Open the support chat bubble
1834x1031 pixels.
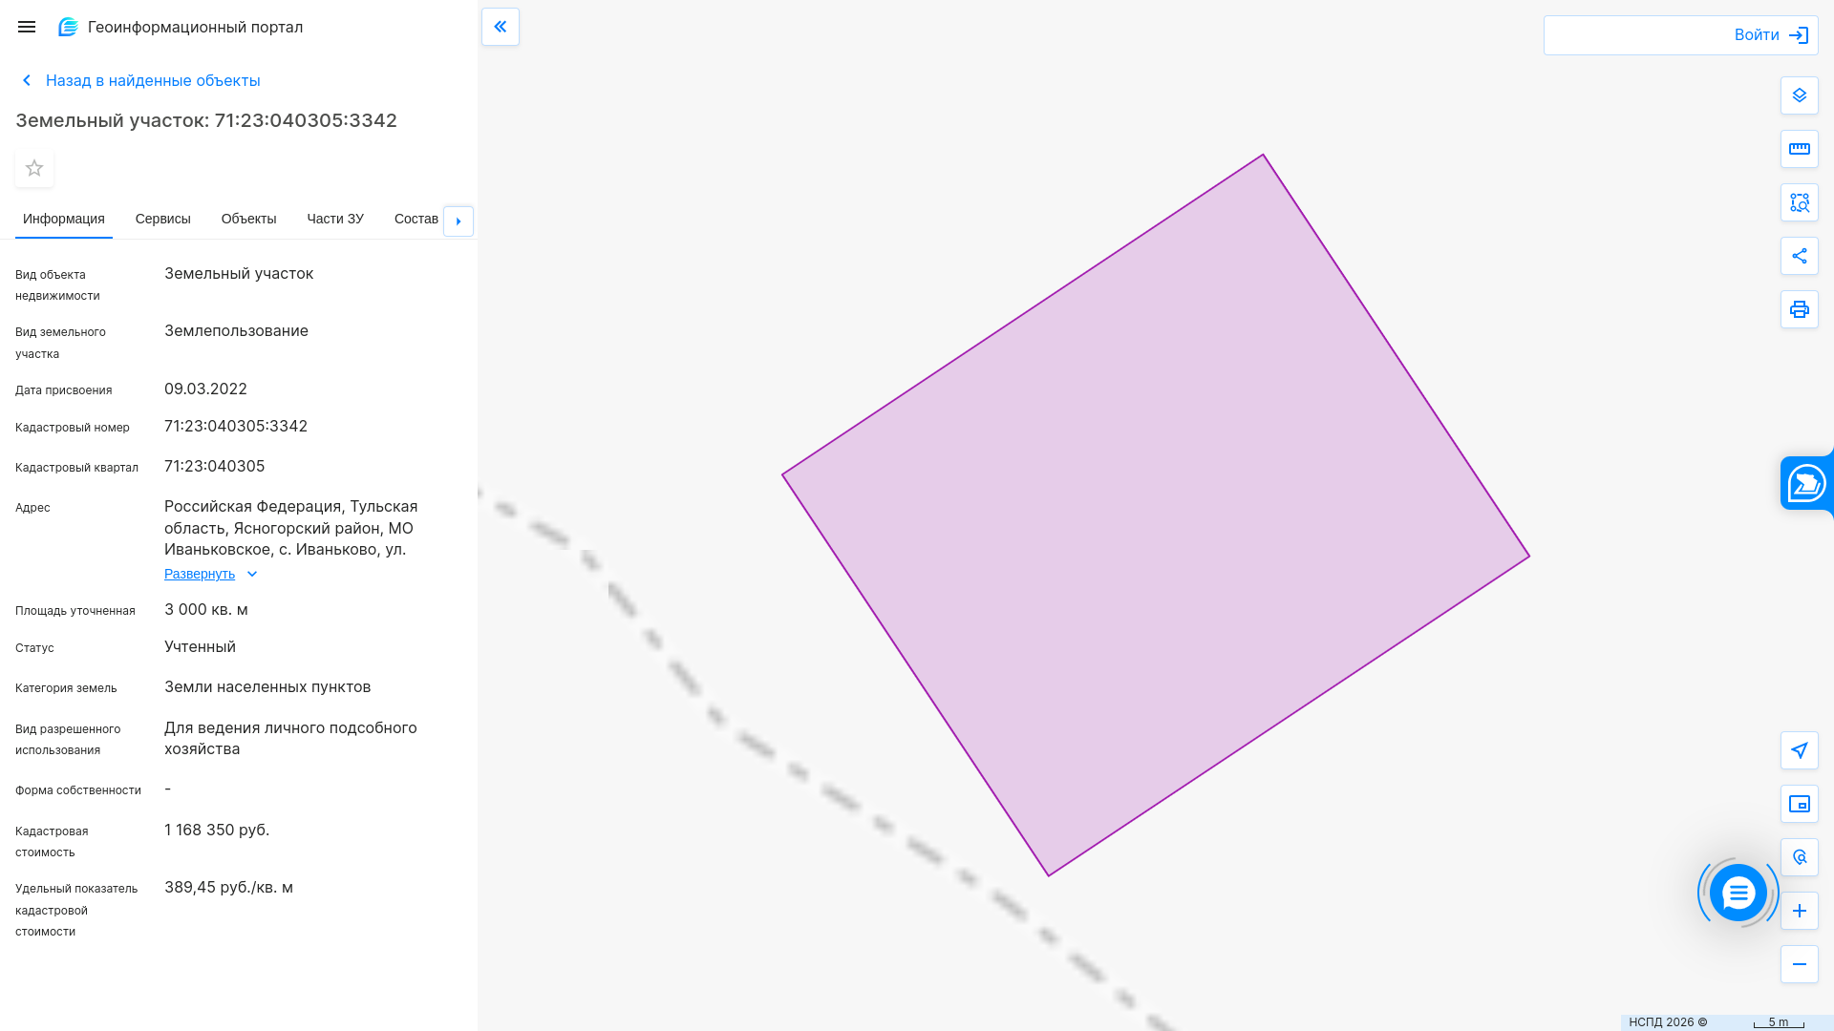click(1738, 894)
